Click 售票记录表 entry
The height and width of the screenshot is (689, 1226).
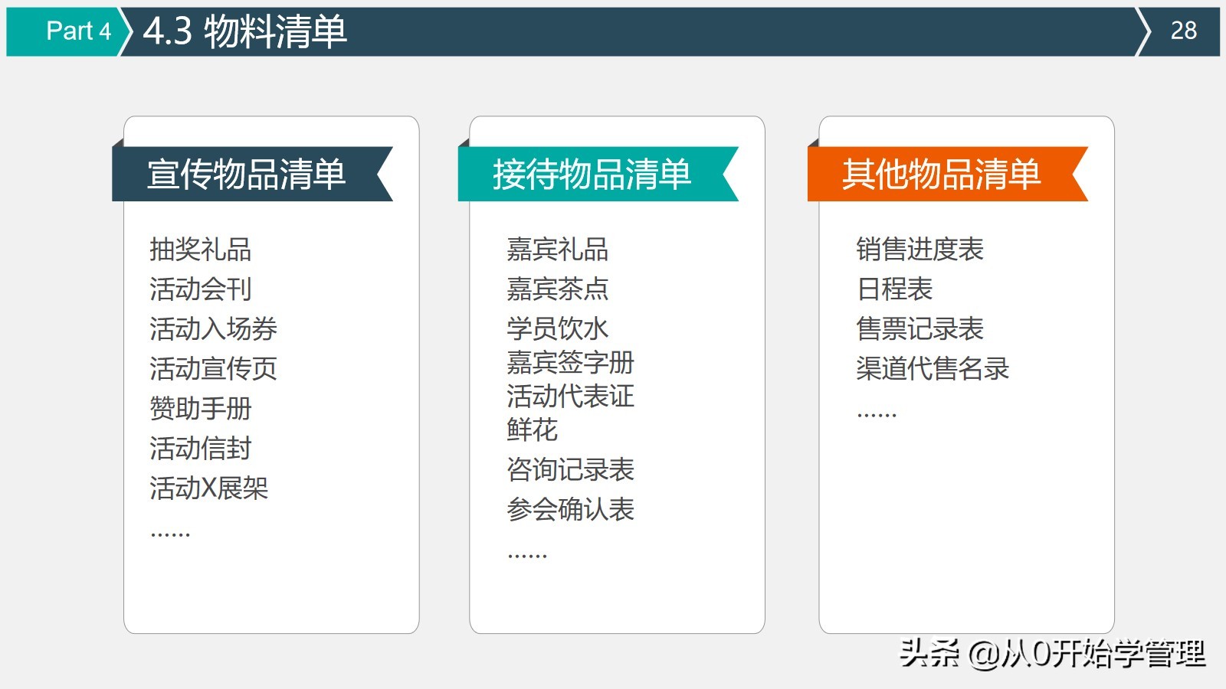click(x=920, y=329)
